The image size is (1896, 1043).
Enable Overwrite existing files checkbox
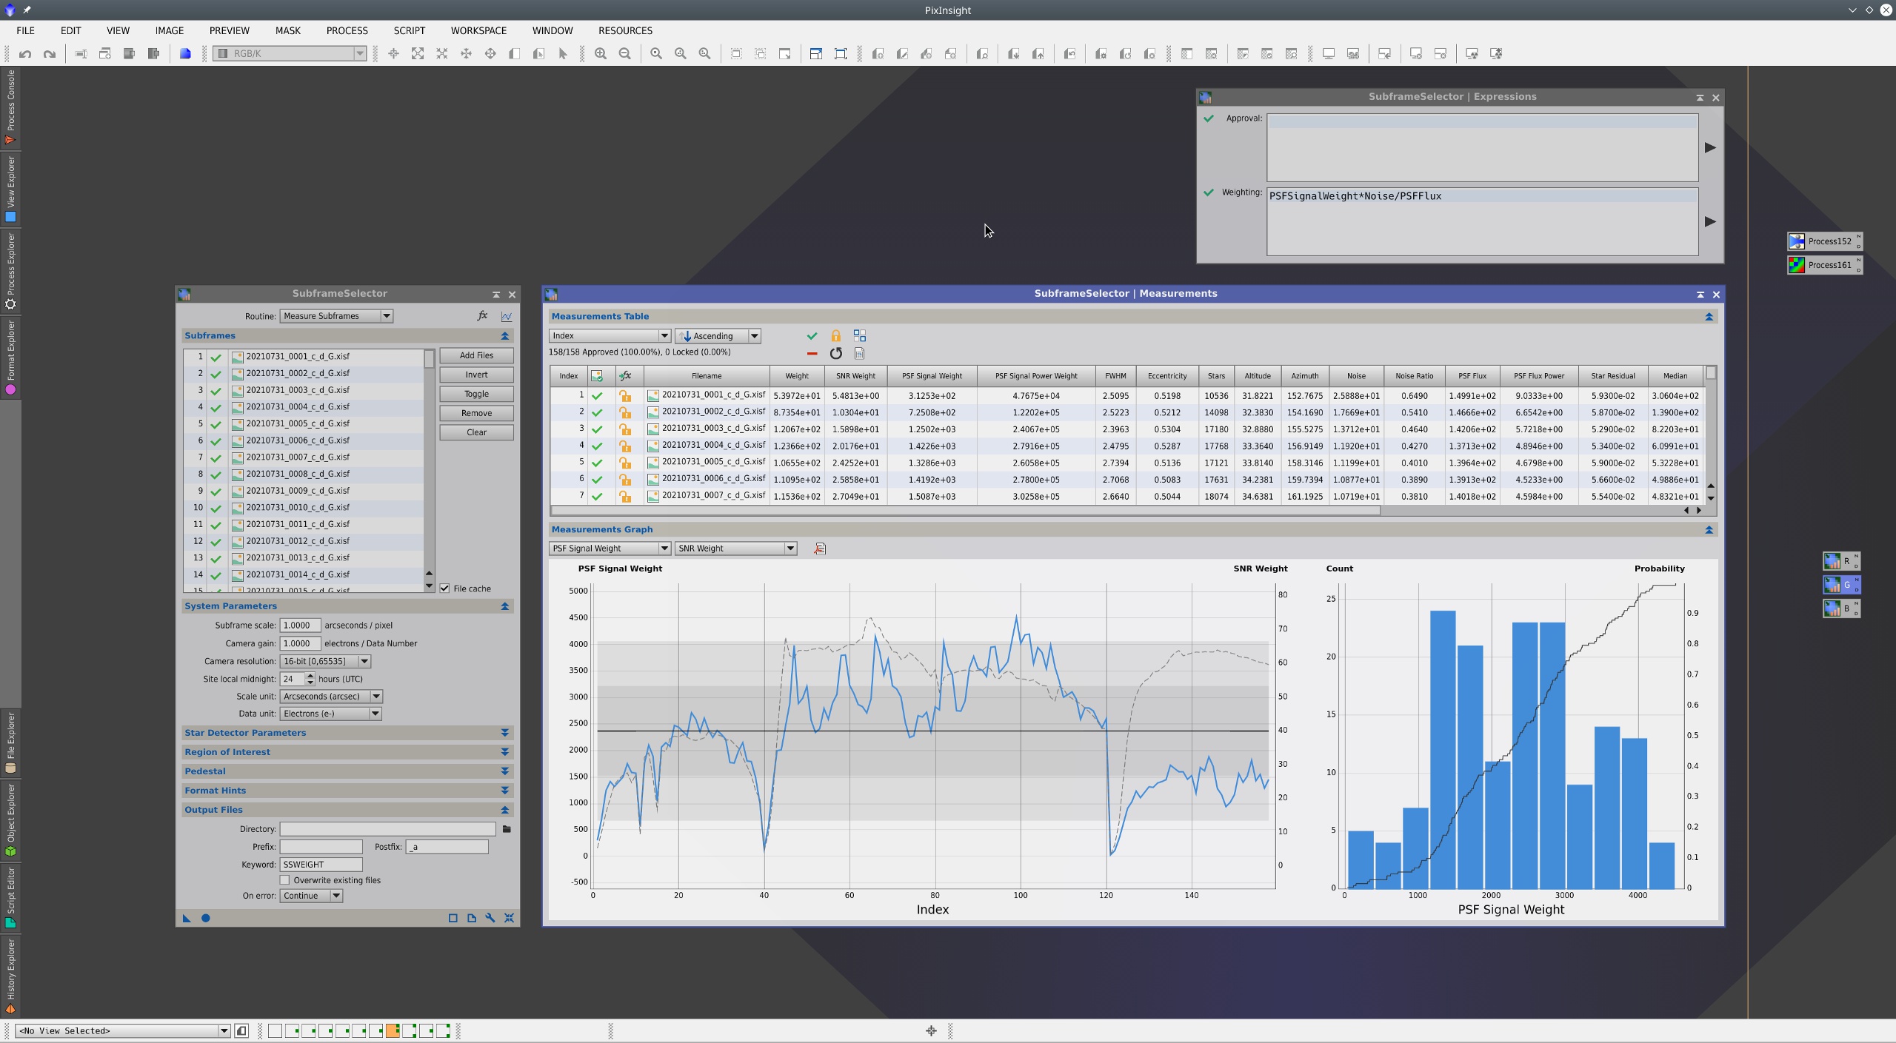(284, 880)
